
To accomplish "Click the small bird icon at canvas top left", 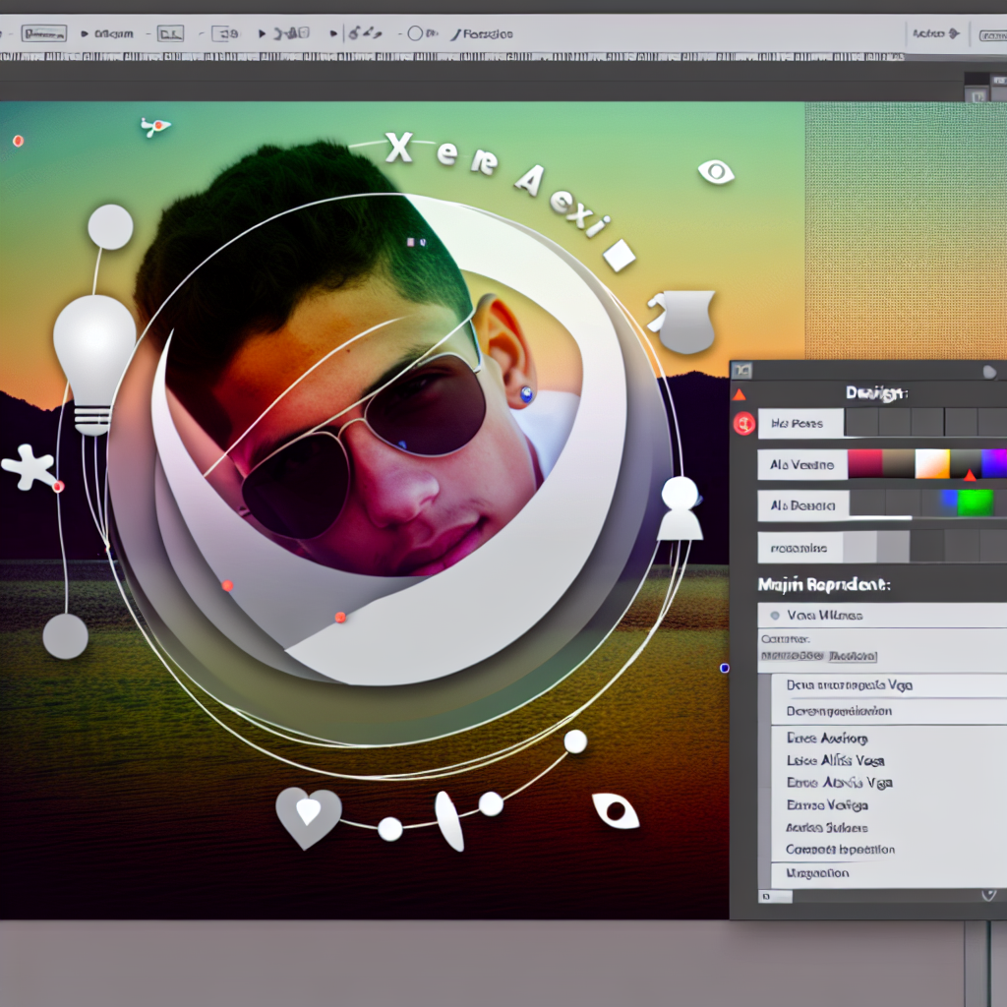I will [154, 126].
